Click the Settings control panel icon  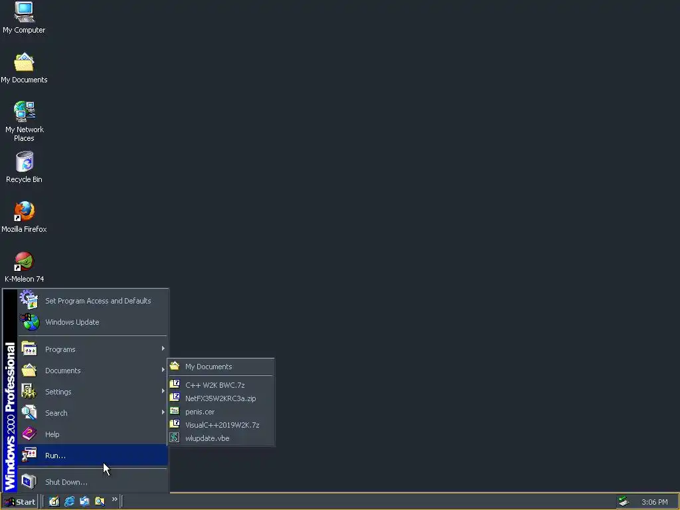[29, 391]
